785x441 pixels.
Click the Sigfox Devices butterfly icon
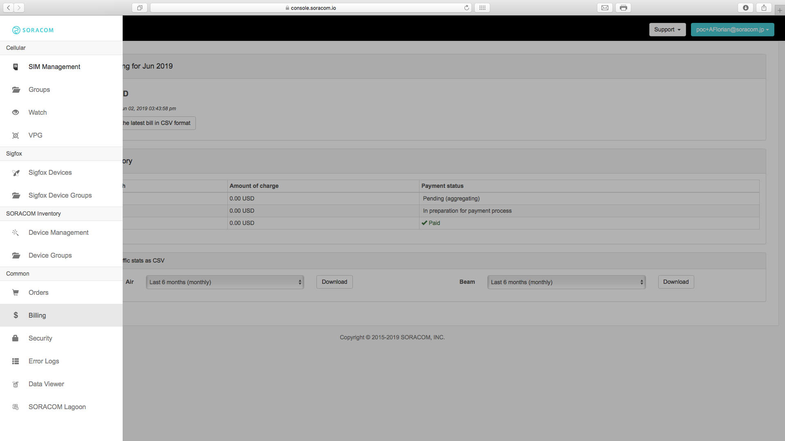coord(16,173)
